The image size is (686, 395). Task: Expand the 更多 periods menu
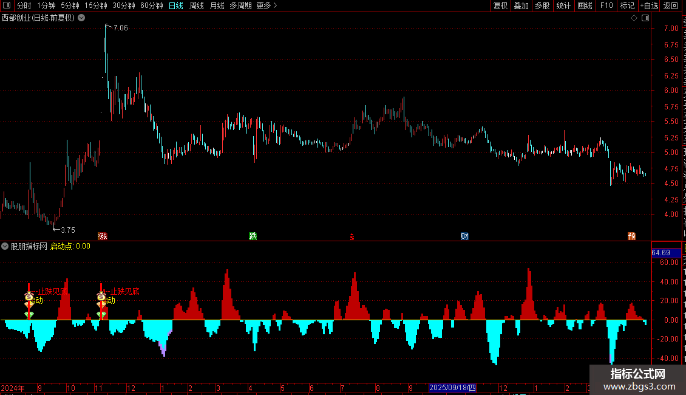click(267, 5)
